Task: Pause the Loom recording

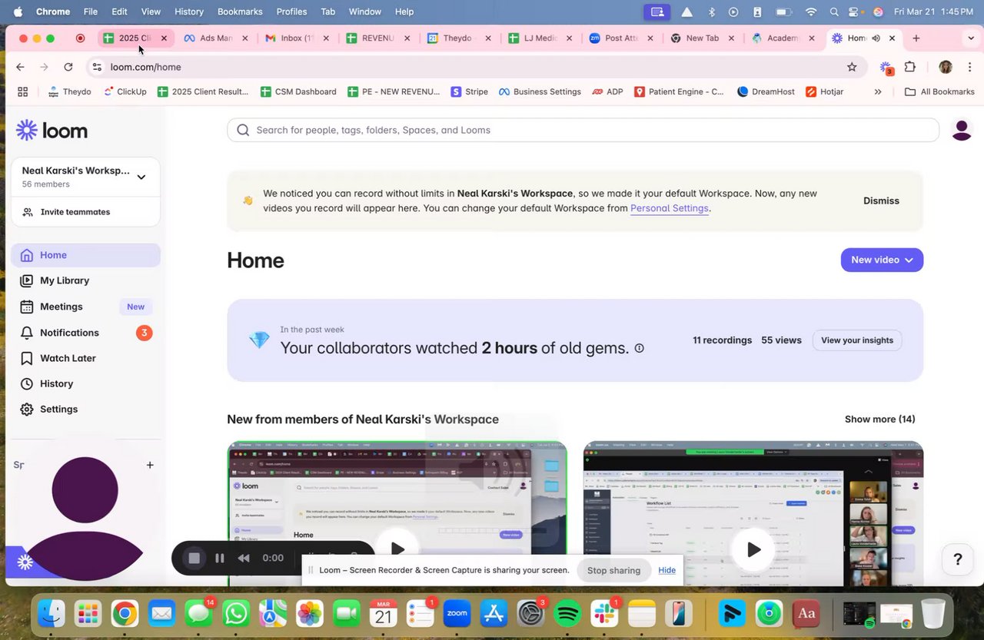Action: [220, 559]
